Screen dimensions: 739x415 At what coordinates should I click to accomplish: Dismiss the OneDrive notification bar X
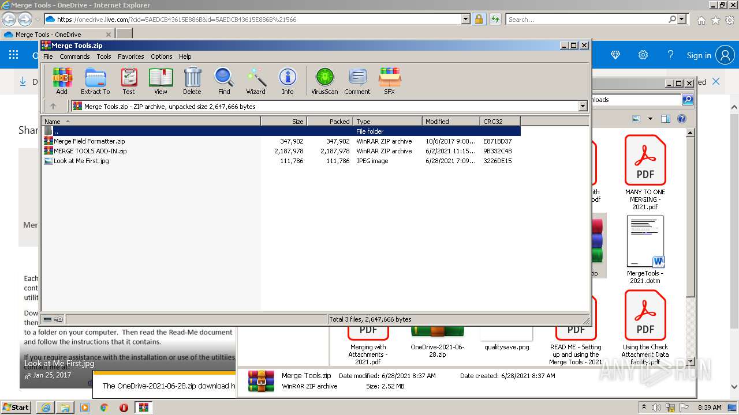click(x=716, y=81)
